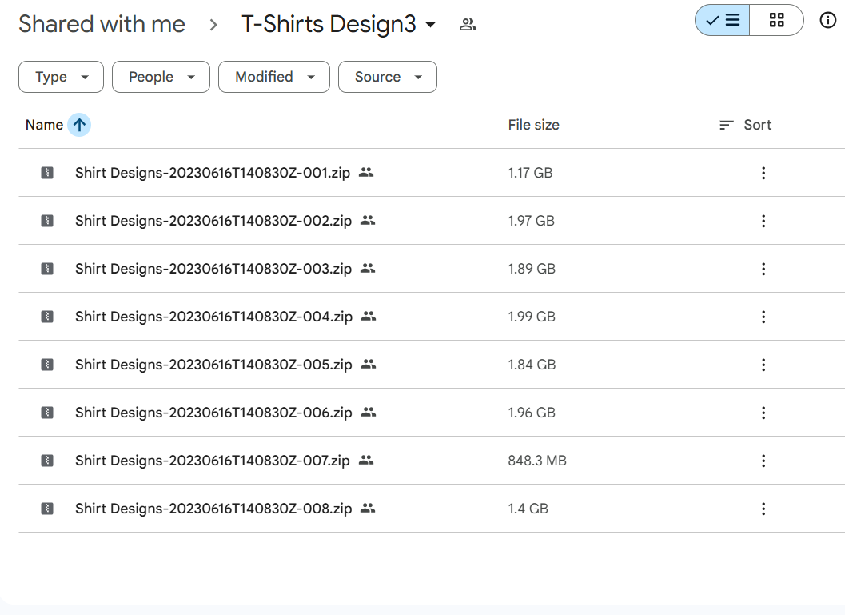Viewport: 845px width, 615px height.
Task: Click the 1.96 GB file size value
Action: click(532, 413)
